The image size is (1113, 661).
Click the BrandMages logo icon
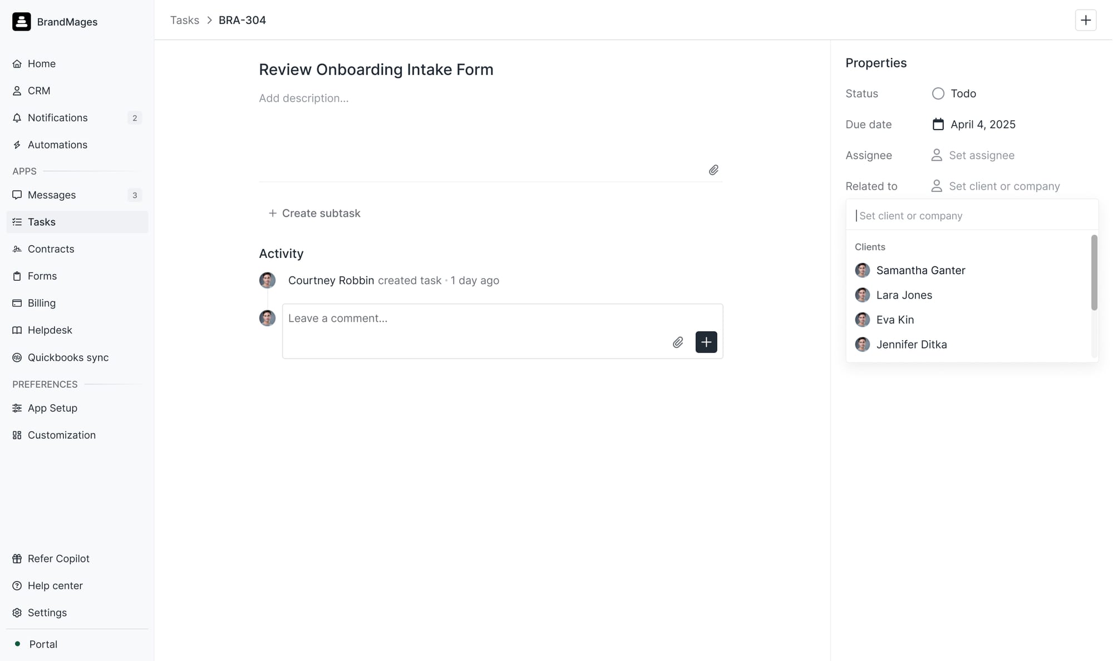coord(22,22)
